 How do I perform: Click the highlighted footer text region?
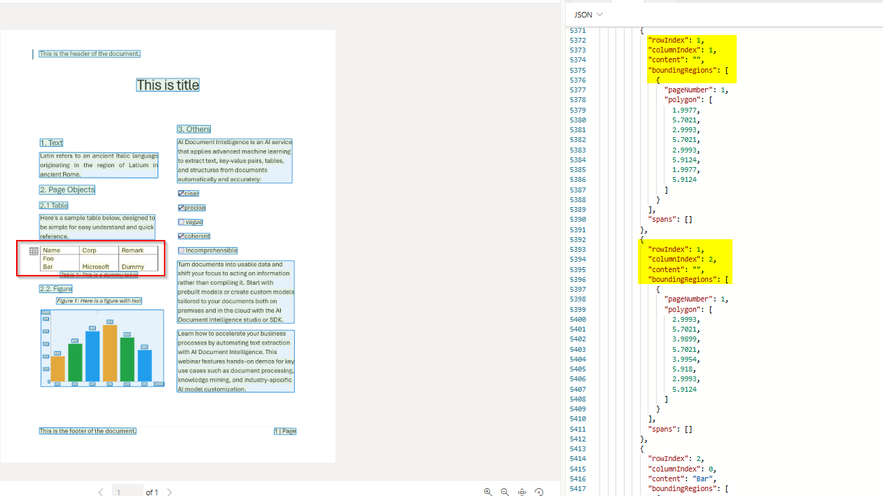(87, 431)
